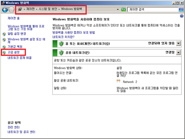Open 네트워크 및 공유 센터 link

tap(21, 132)
